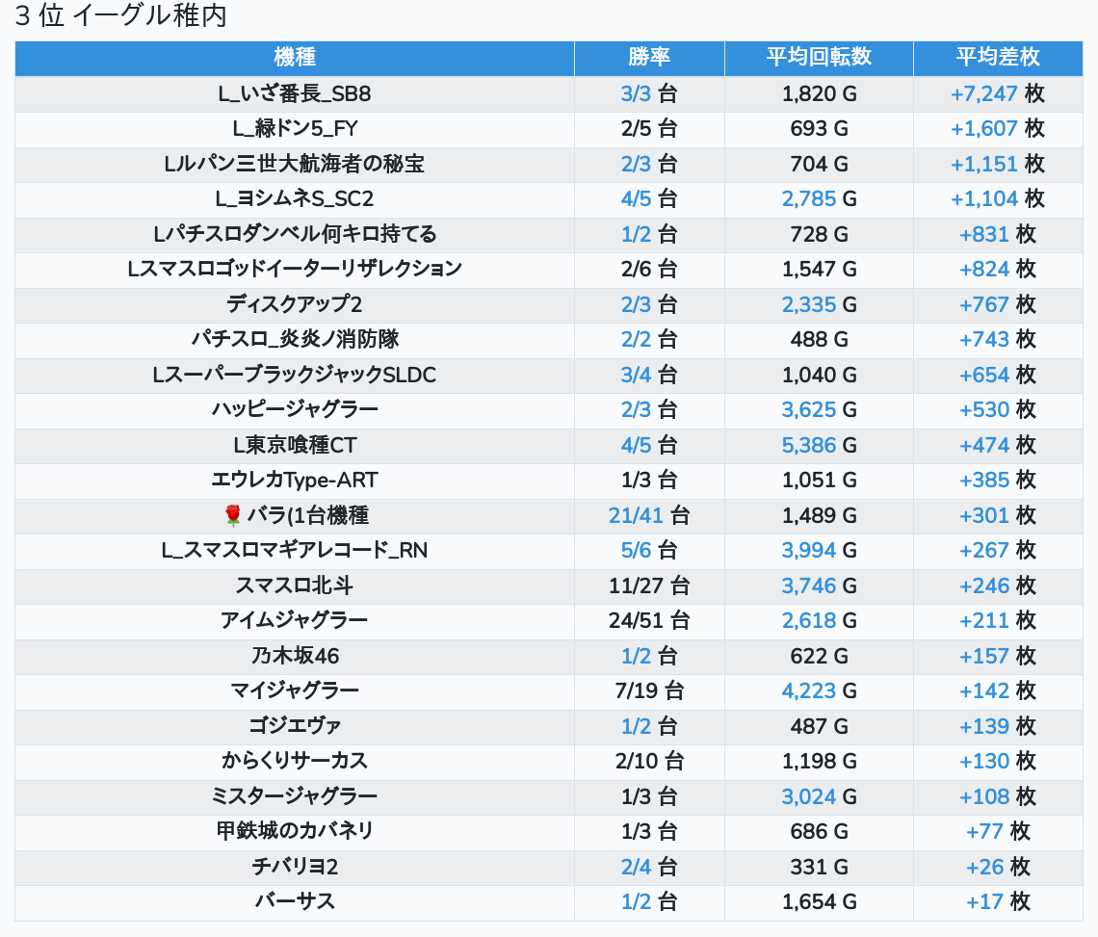Click the 693 G average spins value
The image size is (1098, 937).
[819, 129]
